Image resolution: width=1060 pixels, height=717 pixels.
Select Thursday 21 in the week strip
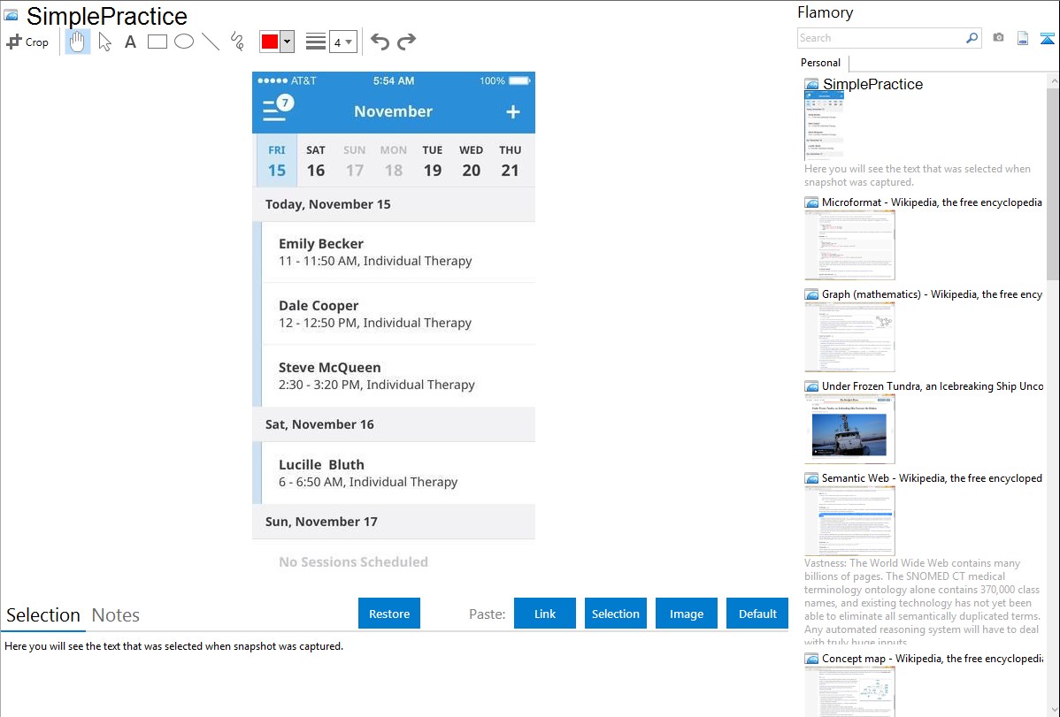(x=511, y=161)
